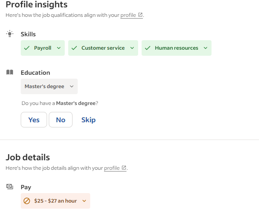Image resolution: width=259 pixels, height=216 pixels.
Task: Expand the Human resources chevron
Action: coord(205,48)
